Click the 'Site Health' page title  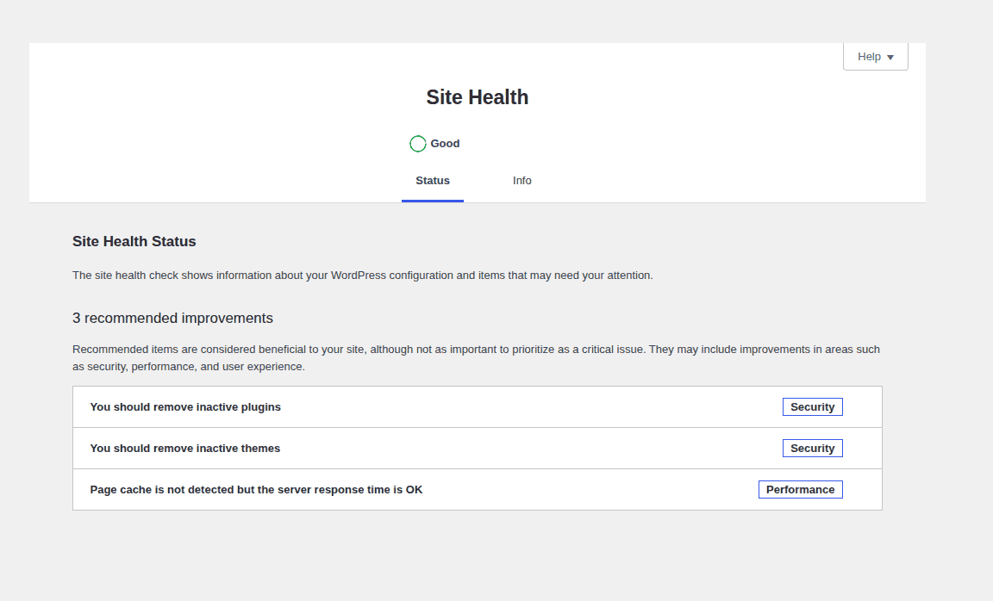coord(477,97)
